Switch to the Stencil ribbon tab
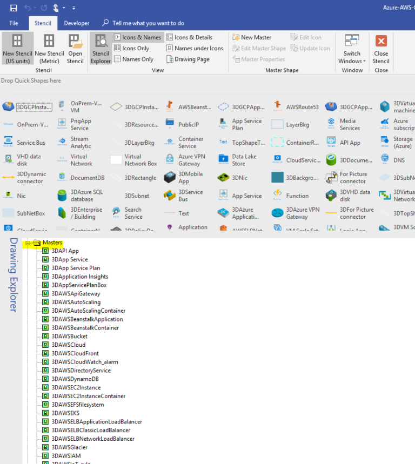The height and width of the screenshot is (464, 415). tap(43, 23)
